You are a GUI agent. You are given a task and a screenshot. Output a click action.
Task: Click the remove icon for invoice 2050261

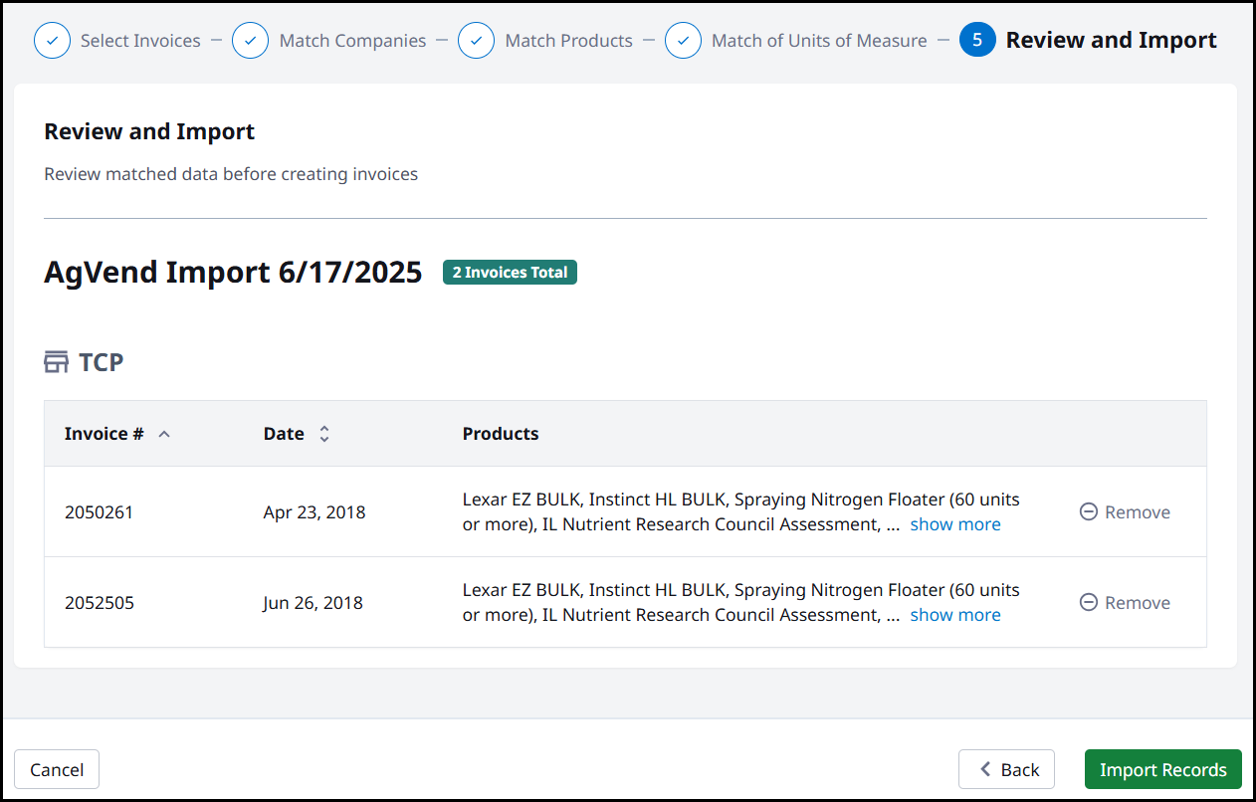[1089, 512]
